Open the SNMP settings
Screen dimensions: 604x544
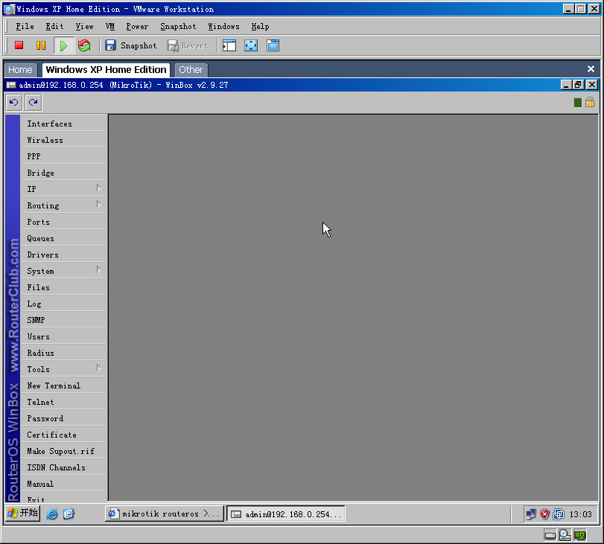point(63,320)
